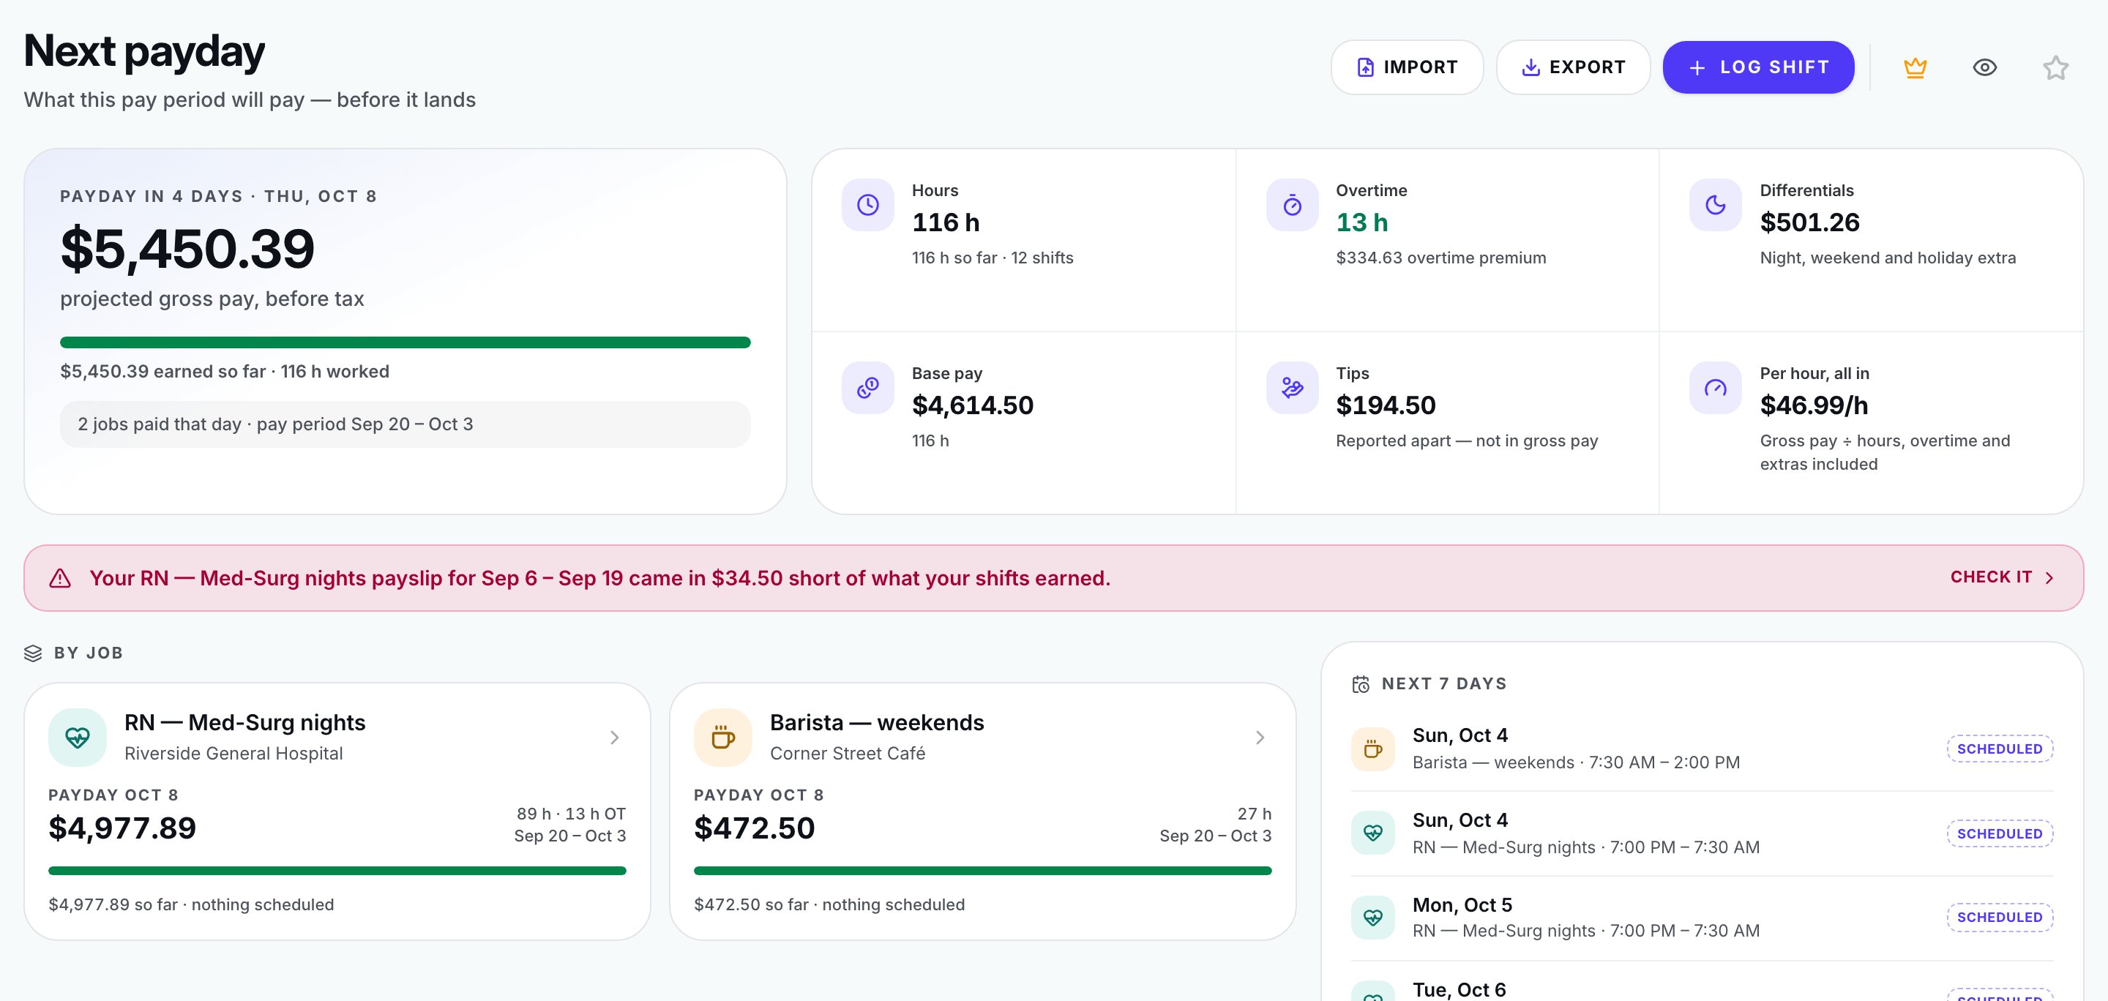Click the $334.63 overtime premium text
The image size is (2108, 1001).
[x=1440, y=258]
